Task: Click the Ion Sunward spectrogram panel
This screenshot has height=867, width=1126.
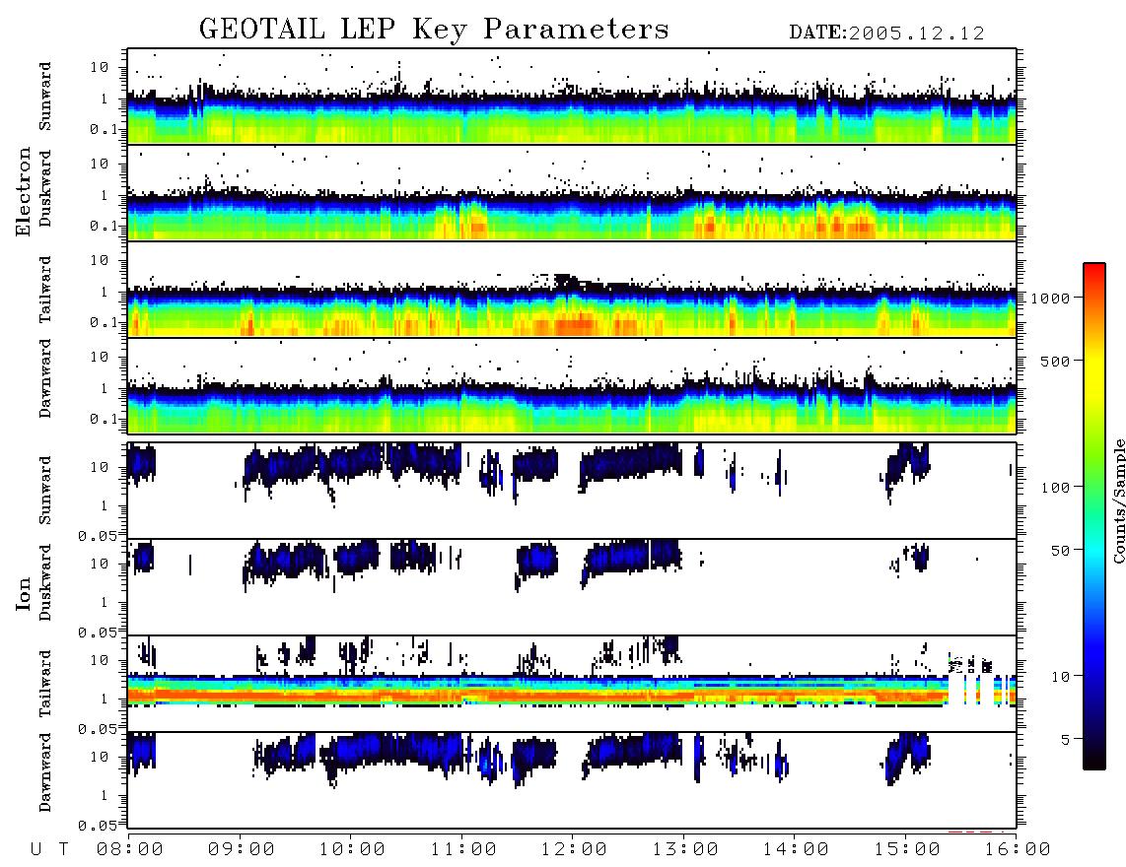Action: (572, 491)
